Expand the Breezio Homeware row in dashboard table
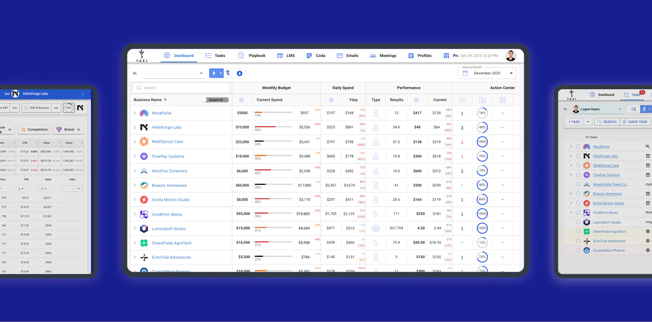The width and height of the screenshot is (652, 322). (x=135, y=185)
